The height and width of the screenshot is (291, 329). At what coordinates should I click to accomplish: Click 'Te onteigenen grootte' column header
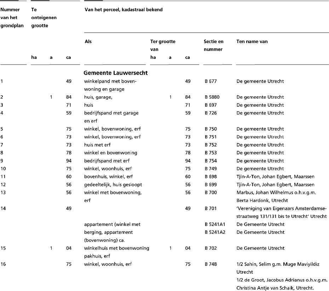(x=44, y=18)
